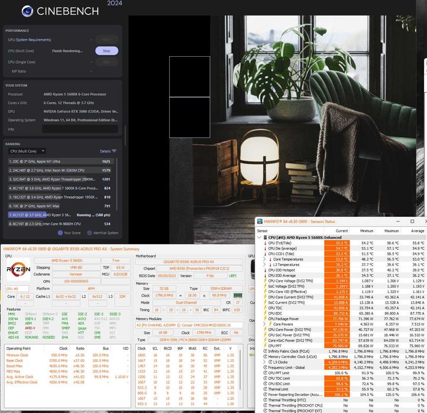Click the GIGABYTE B550I AORUS PRO AX motherboard field
This screenshot has height=413, width=427.
tap(189, 262)
